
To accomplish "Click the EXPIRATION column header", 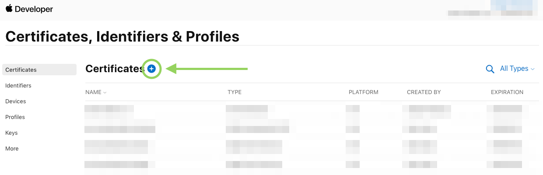I will click(507, 92).
